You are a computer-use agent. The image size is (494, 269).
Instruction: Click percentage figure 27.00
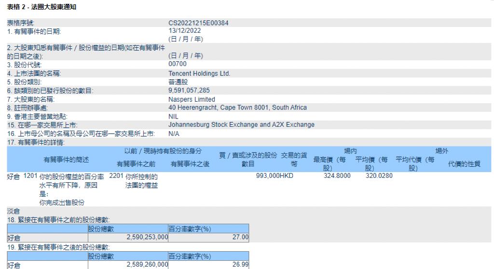[240, 237]
